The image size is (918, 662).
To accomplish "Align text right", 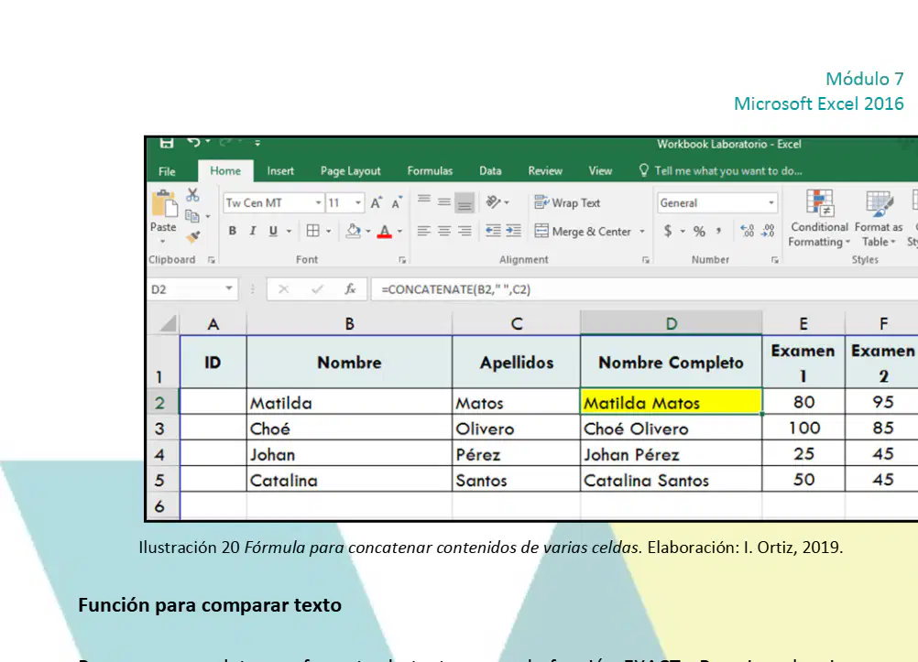I will 464,232.
